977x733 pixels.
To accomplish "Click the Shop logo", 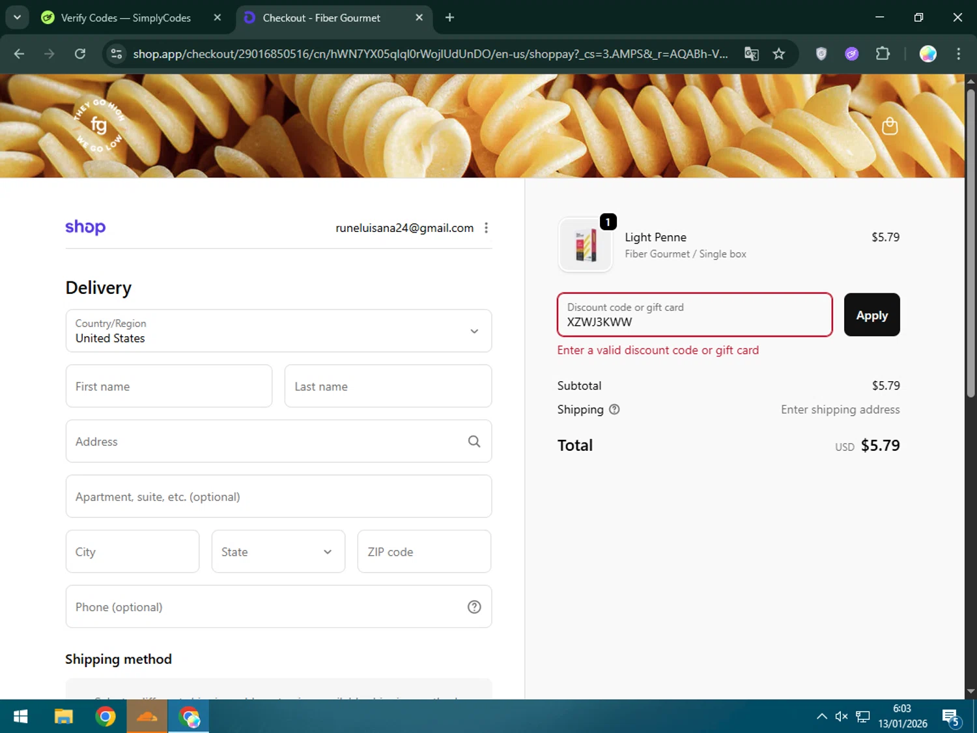I will (x=85, y=227).
